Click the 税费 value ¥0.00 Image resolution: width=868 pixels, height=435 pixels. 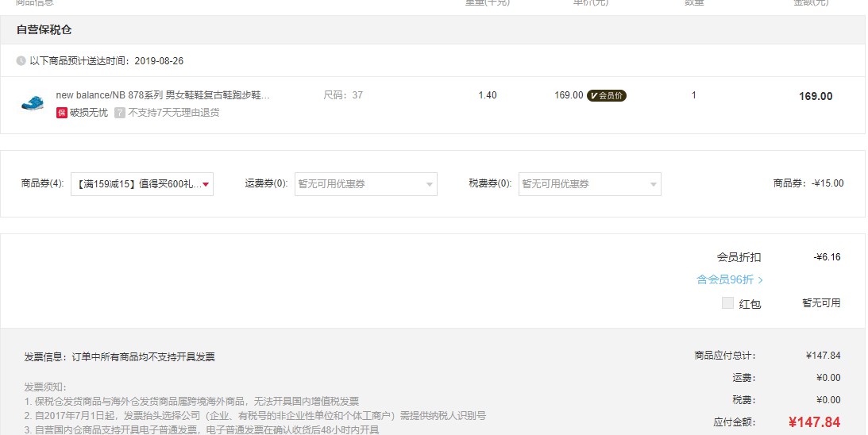click(828, 399)
